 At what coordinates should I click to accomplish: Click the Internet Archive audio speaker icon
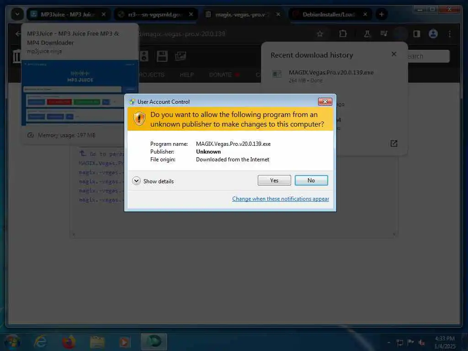pyautogui.click(x=144, y=56)
